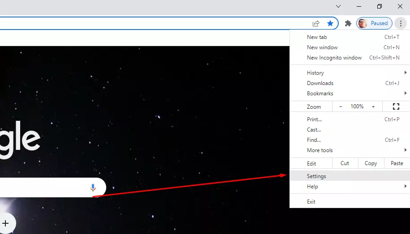This screenshot has height=234, width=410.
Task: Click the fullscreen icon in Zoom row
Action: point(396,106)
